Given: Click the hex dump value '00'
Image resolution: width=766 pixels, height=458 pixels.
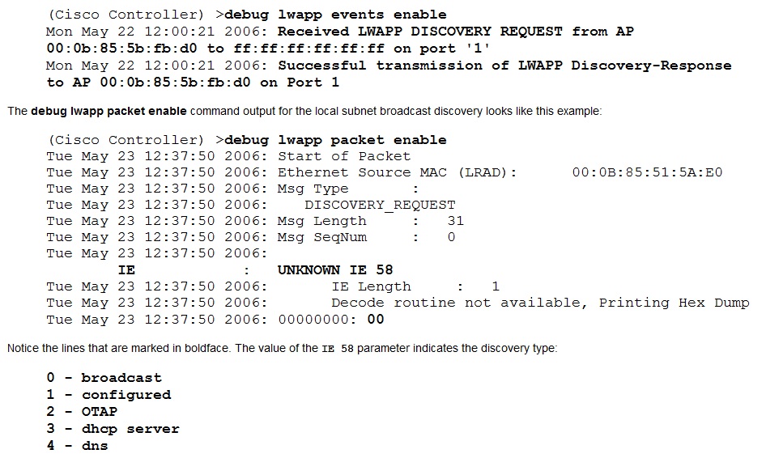Looking at the screenshot, I should pos(376,320).
